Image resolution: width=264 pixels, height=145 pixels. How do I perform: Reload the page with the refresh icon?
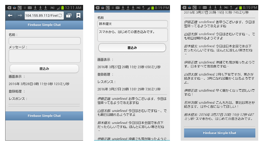60,16
